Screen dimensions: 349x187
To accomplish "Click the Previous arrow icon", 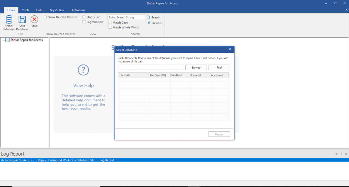I will coord(149,23).
